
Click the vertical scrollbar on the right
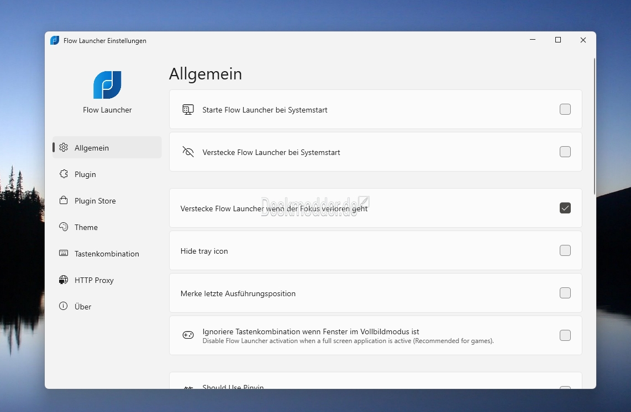(594, 126)
